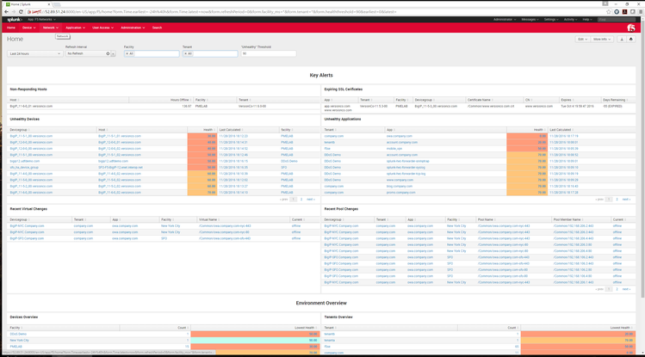The image size is (645, 357).
Task: Select Search in the navigation bar
Action: point(157,28)
